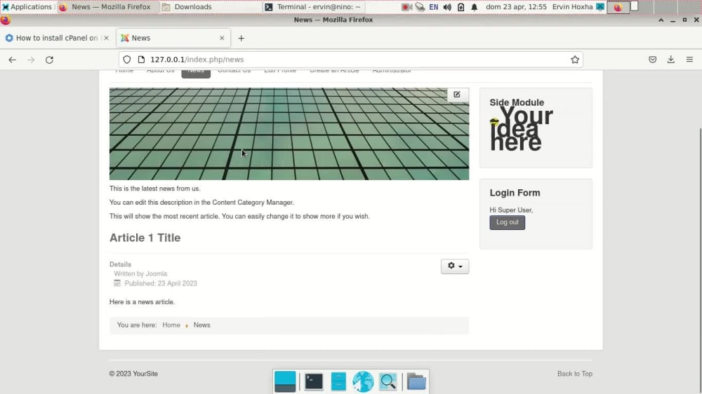
Task: Open the home folder from the dock
Action: pos(416,381)
